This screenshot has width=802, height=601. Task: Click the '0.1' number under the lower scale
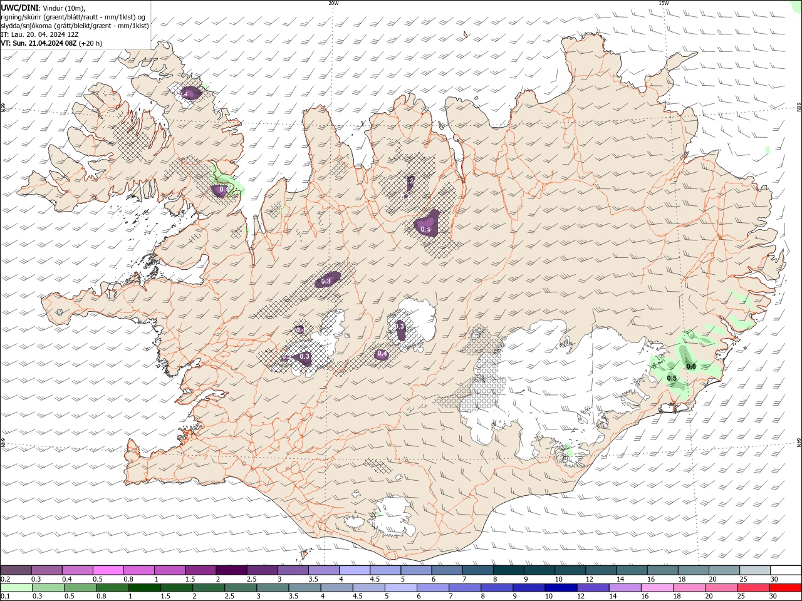click(x=6, y=597)
